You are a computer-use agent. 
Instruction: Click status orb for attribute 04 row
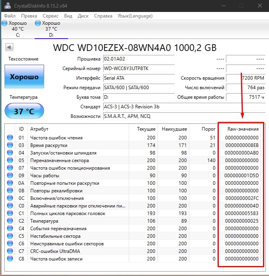pos(10,153)
